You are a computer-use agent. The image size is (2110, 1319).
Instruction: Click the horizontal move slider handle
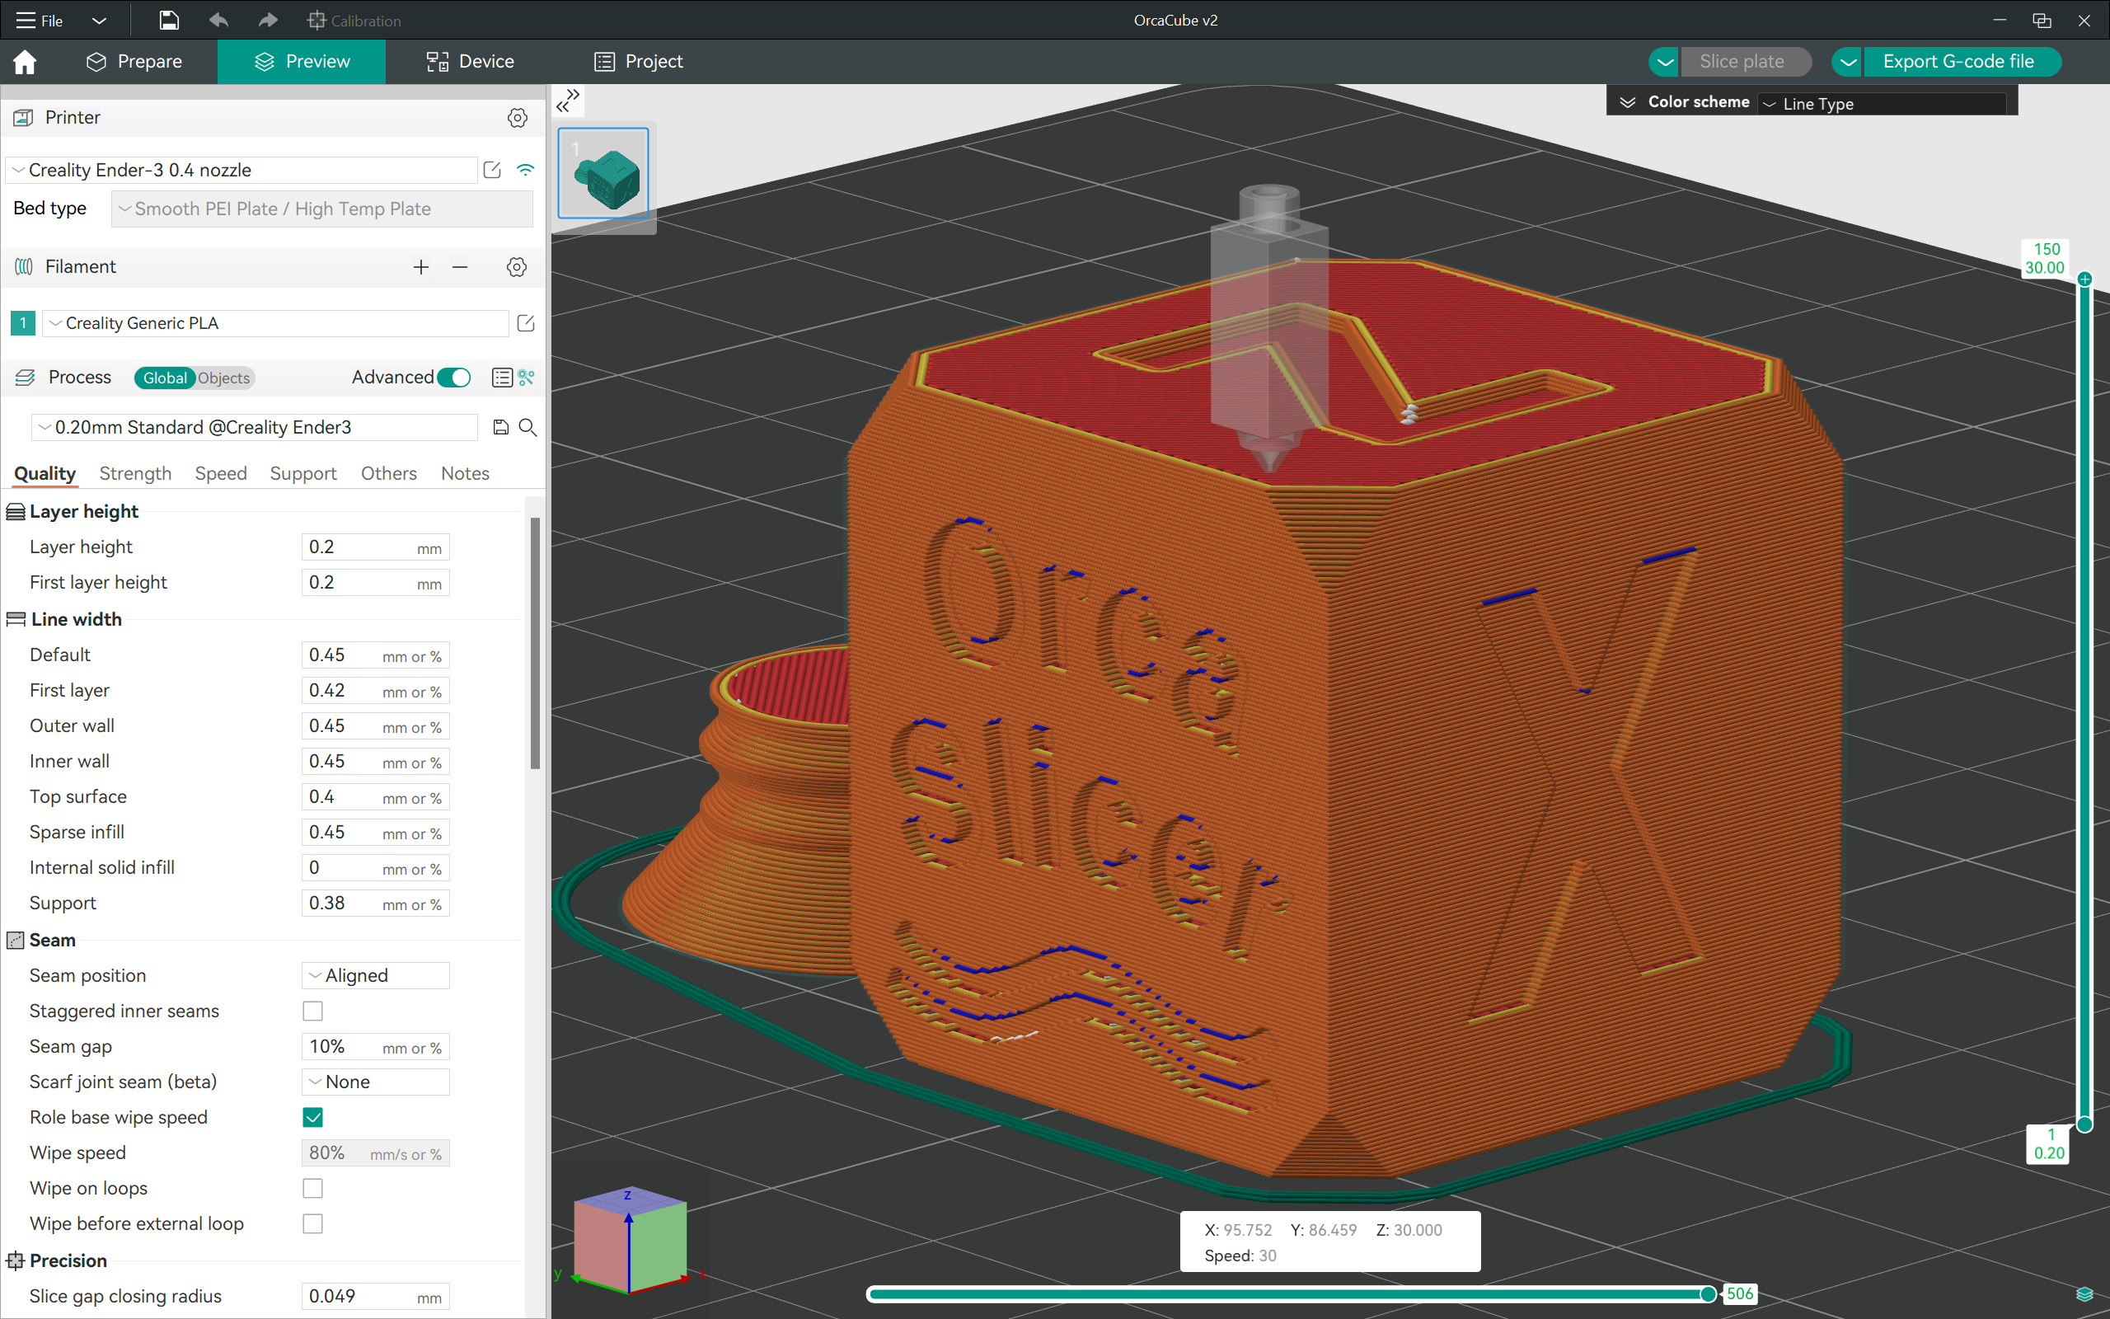1708,1293
